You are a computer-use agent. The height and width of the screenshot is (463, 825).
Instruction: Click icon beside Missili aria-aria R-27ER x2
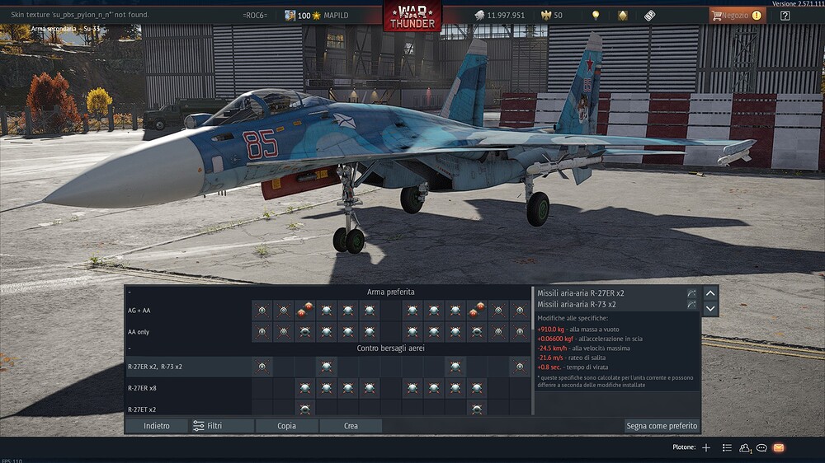click(691, 293)
